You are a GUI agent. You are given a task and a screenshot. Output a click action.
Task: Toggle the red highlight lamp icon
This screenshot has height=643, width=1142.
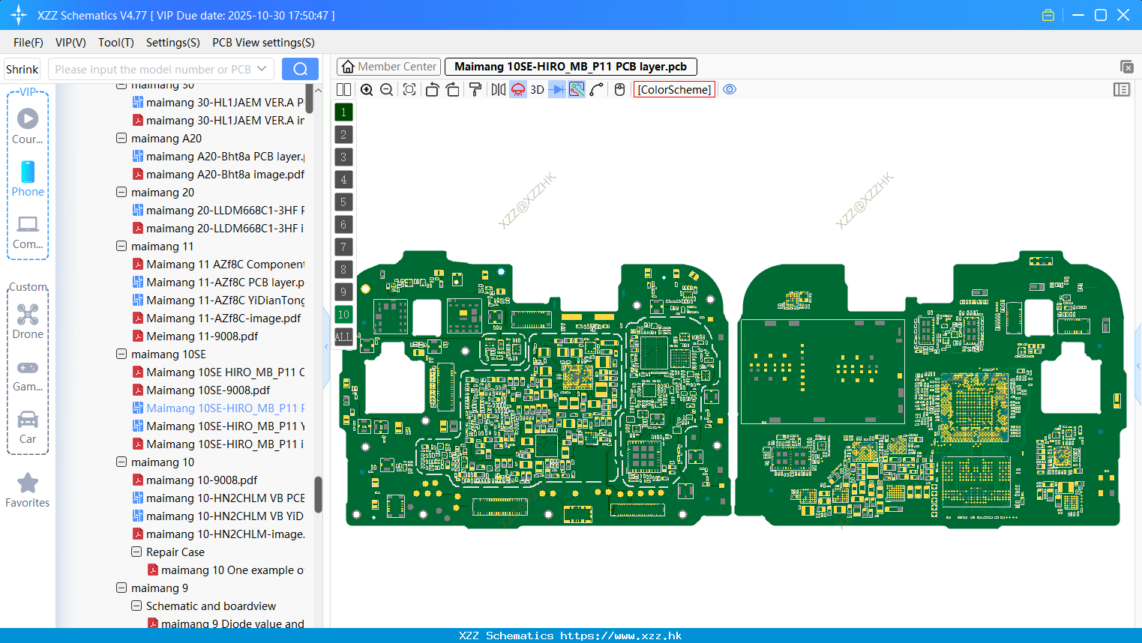(x=518, y=89)
